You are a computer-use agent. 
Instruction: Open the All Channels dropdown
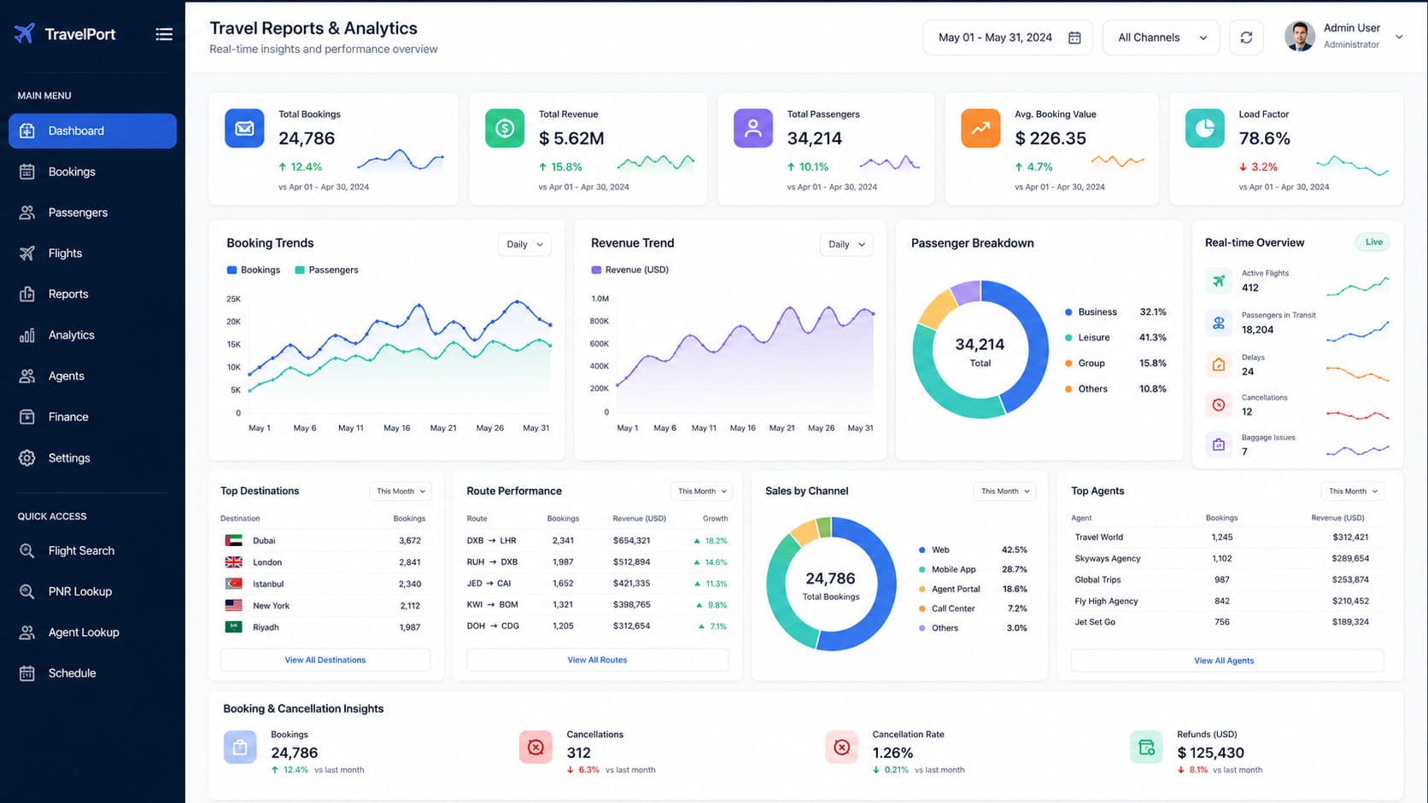point(1161,38)
